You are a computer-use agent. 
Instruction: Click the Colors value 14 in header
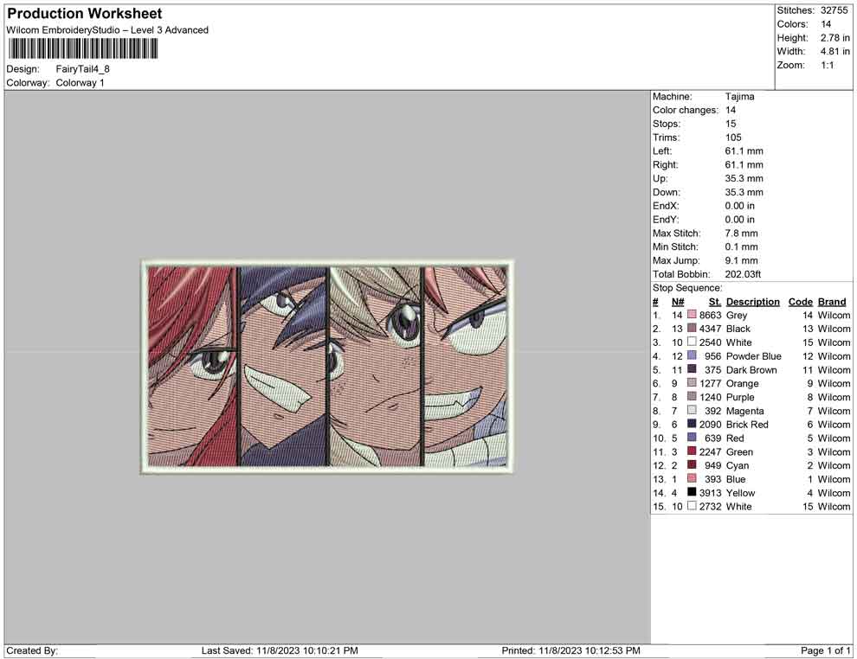tap(826, 24)
